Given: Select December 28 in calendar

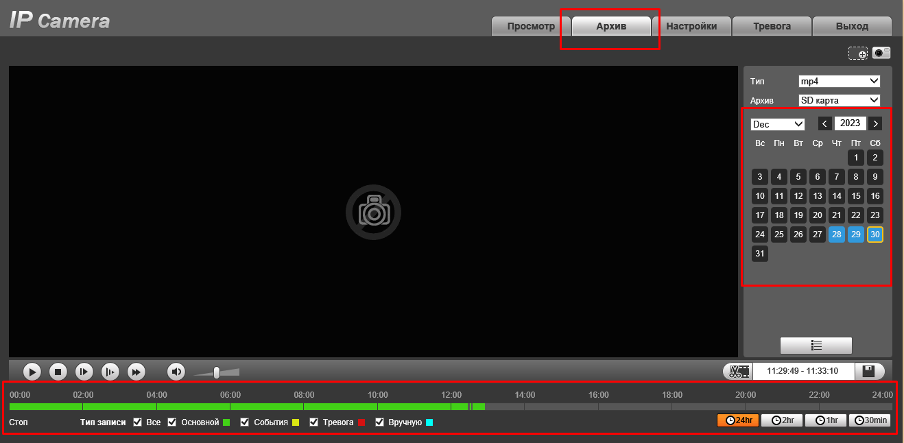Looking at the screenshot, I should tap(837, 235).
